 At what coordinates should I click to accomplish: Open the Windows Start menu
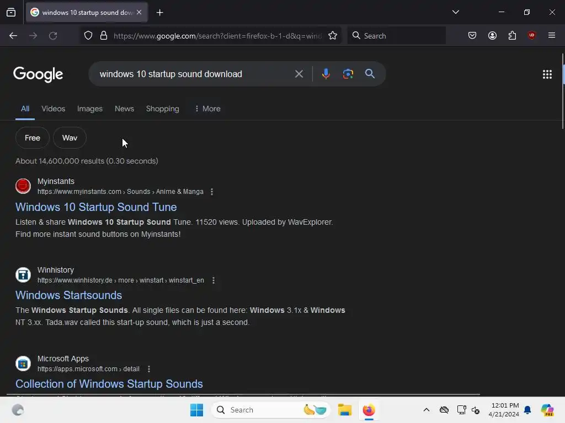pos(197,410)
